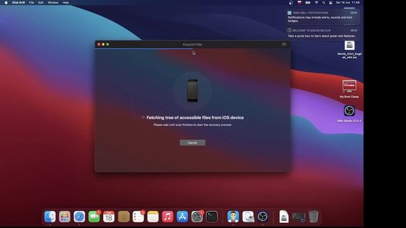Open Finder from the Dock

click(x=50, y=217)
